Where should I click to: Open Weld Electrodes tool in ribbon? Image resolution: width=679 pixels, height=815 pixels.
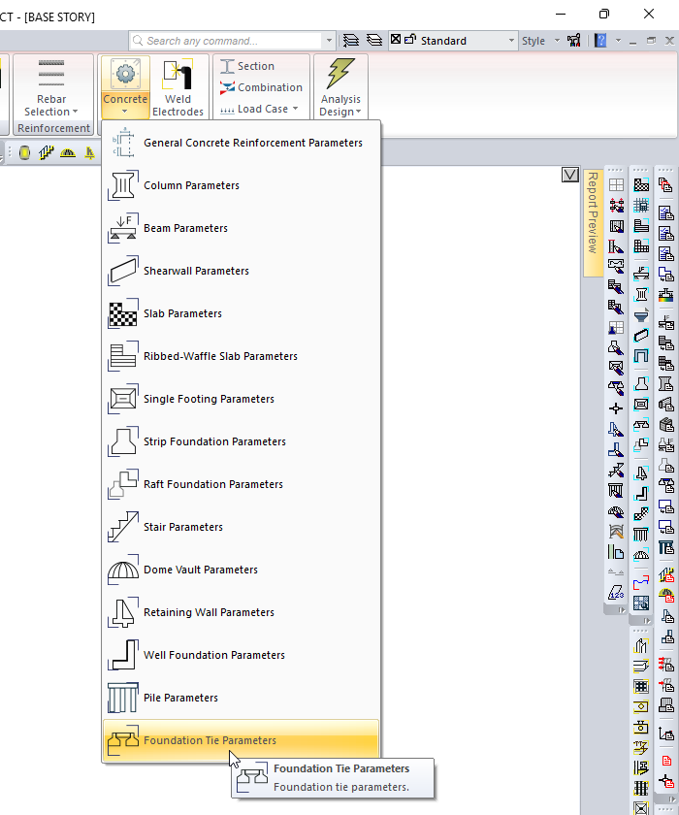click(x=178, y=87)
